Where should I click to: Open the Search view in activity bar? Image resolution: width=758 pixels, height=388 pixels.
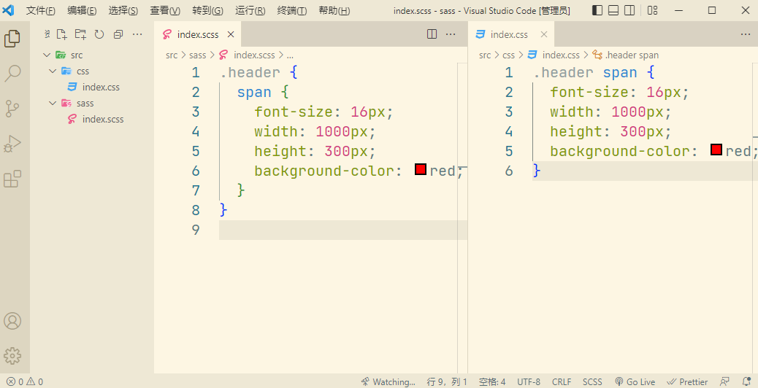(x=12, y=74)
